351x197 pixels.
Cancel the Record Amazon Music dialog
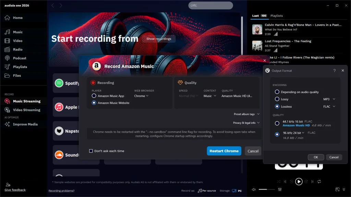pos(253,151)
